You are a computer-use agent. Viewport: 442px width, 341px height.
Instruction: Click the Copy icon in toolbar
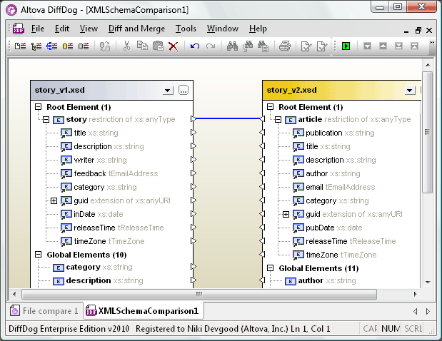click(142, 46)
